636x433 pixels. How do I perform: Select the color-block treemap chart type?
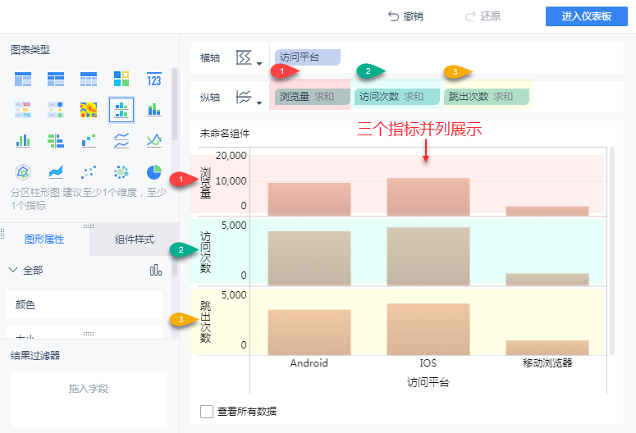click(121, 80)
